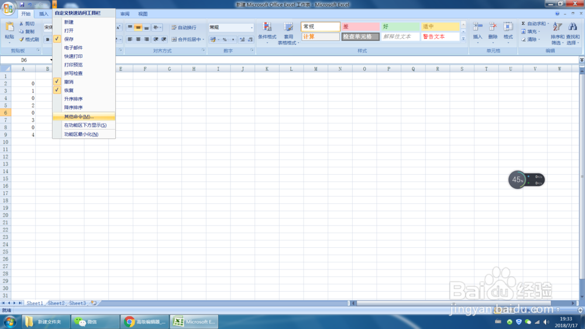Enable 快速打印 (Quick Print) in menu

[84, 56]
